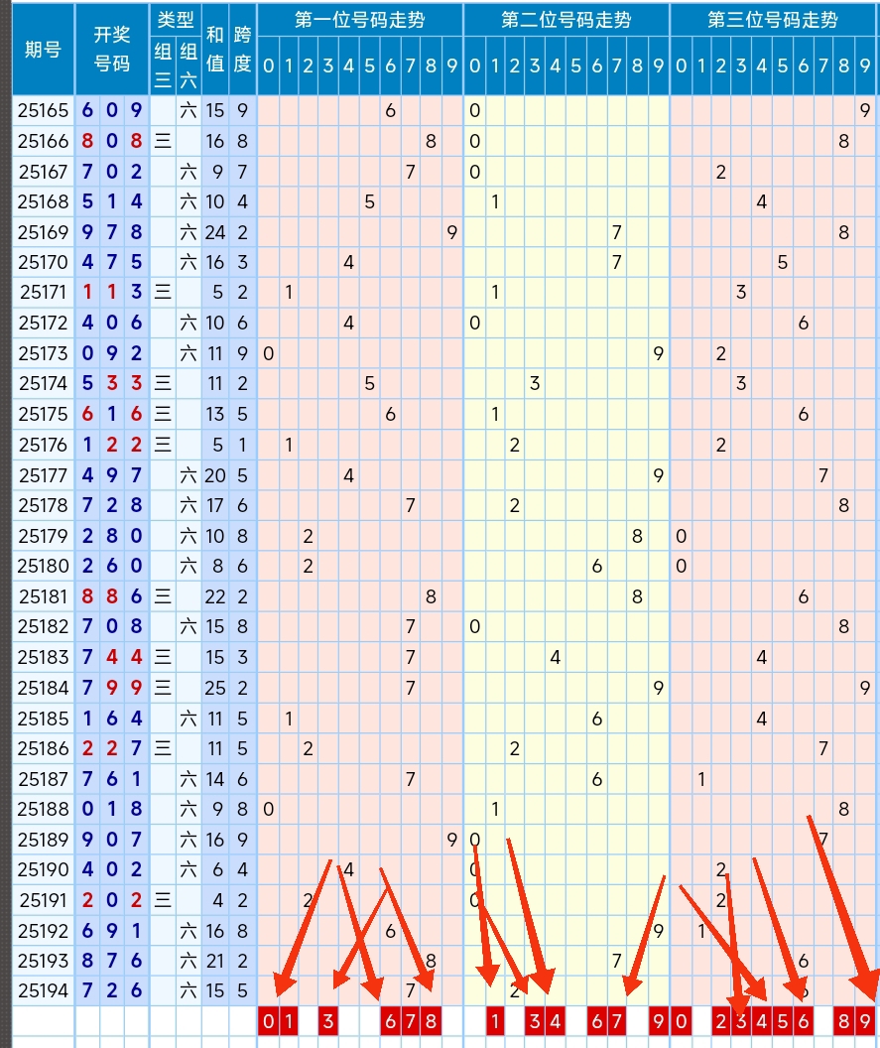880x1048 pixels.
Task: Click column header 5 in second-position section
Action: [576, 65]
